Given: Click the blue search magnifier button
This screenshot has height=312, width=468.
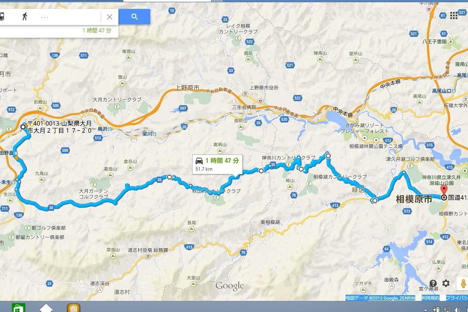Looking at the screenshot, I should tap(134, 17).
